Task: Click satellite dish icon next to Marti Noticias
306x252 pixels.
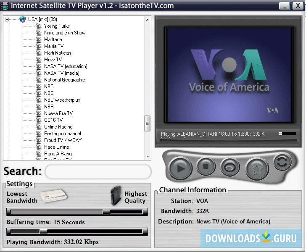Action: click(39, 53)
